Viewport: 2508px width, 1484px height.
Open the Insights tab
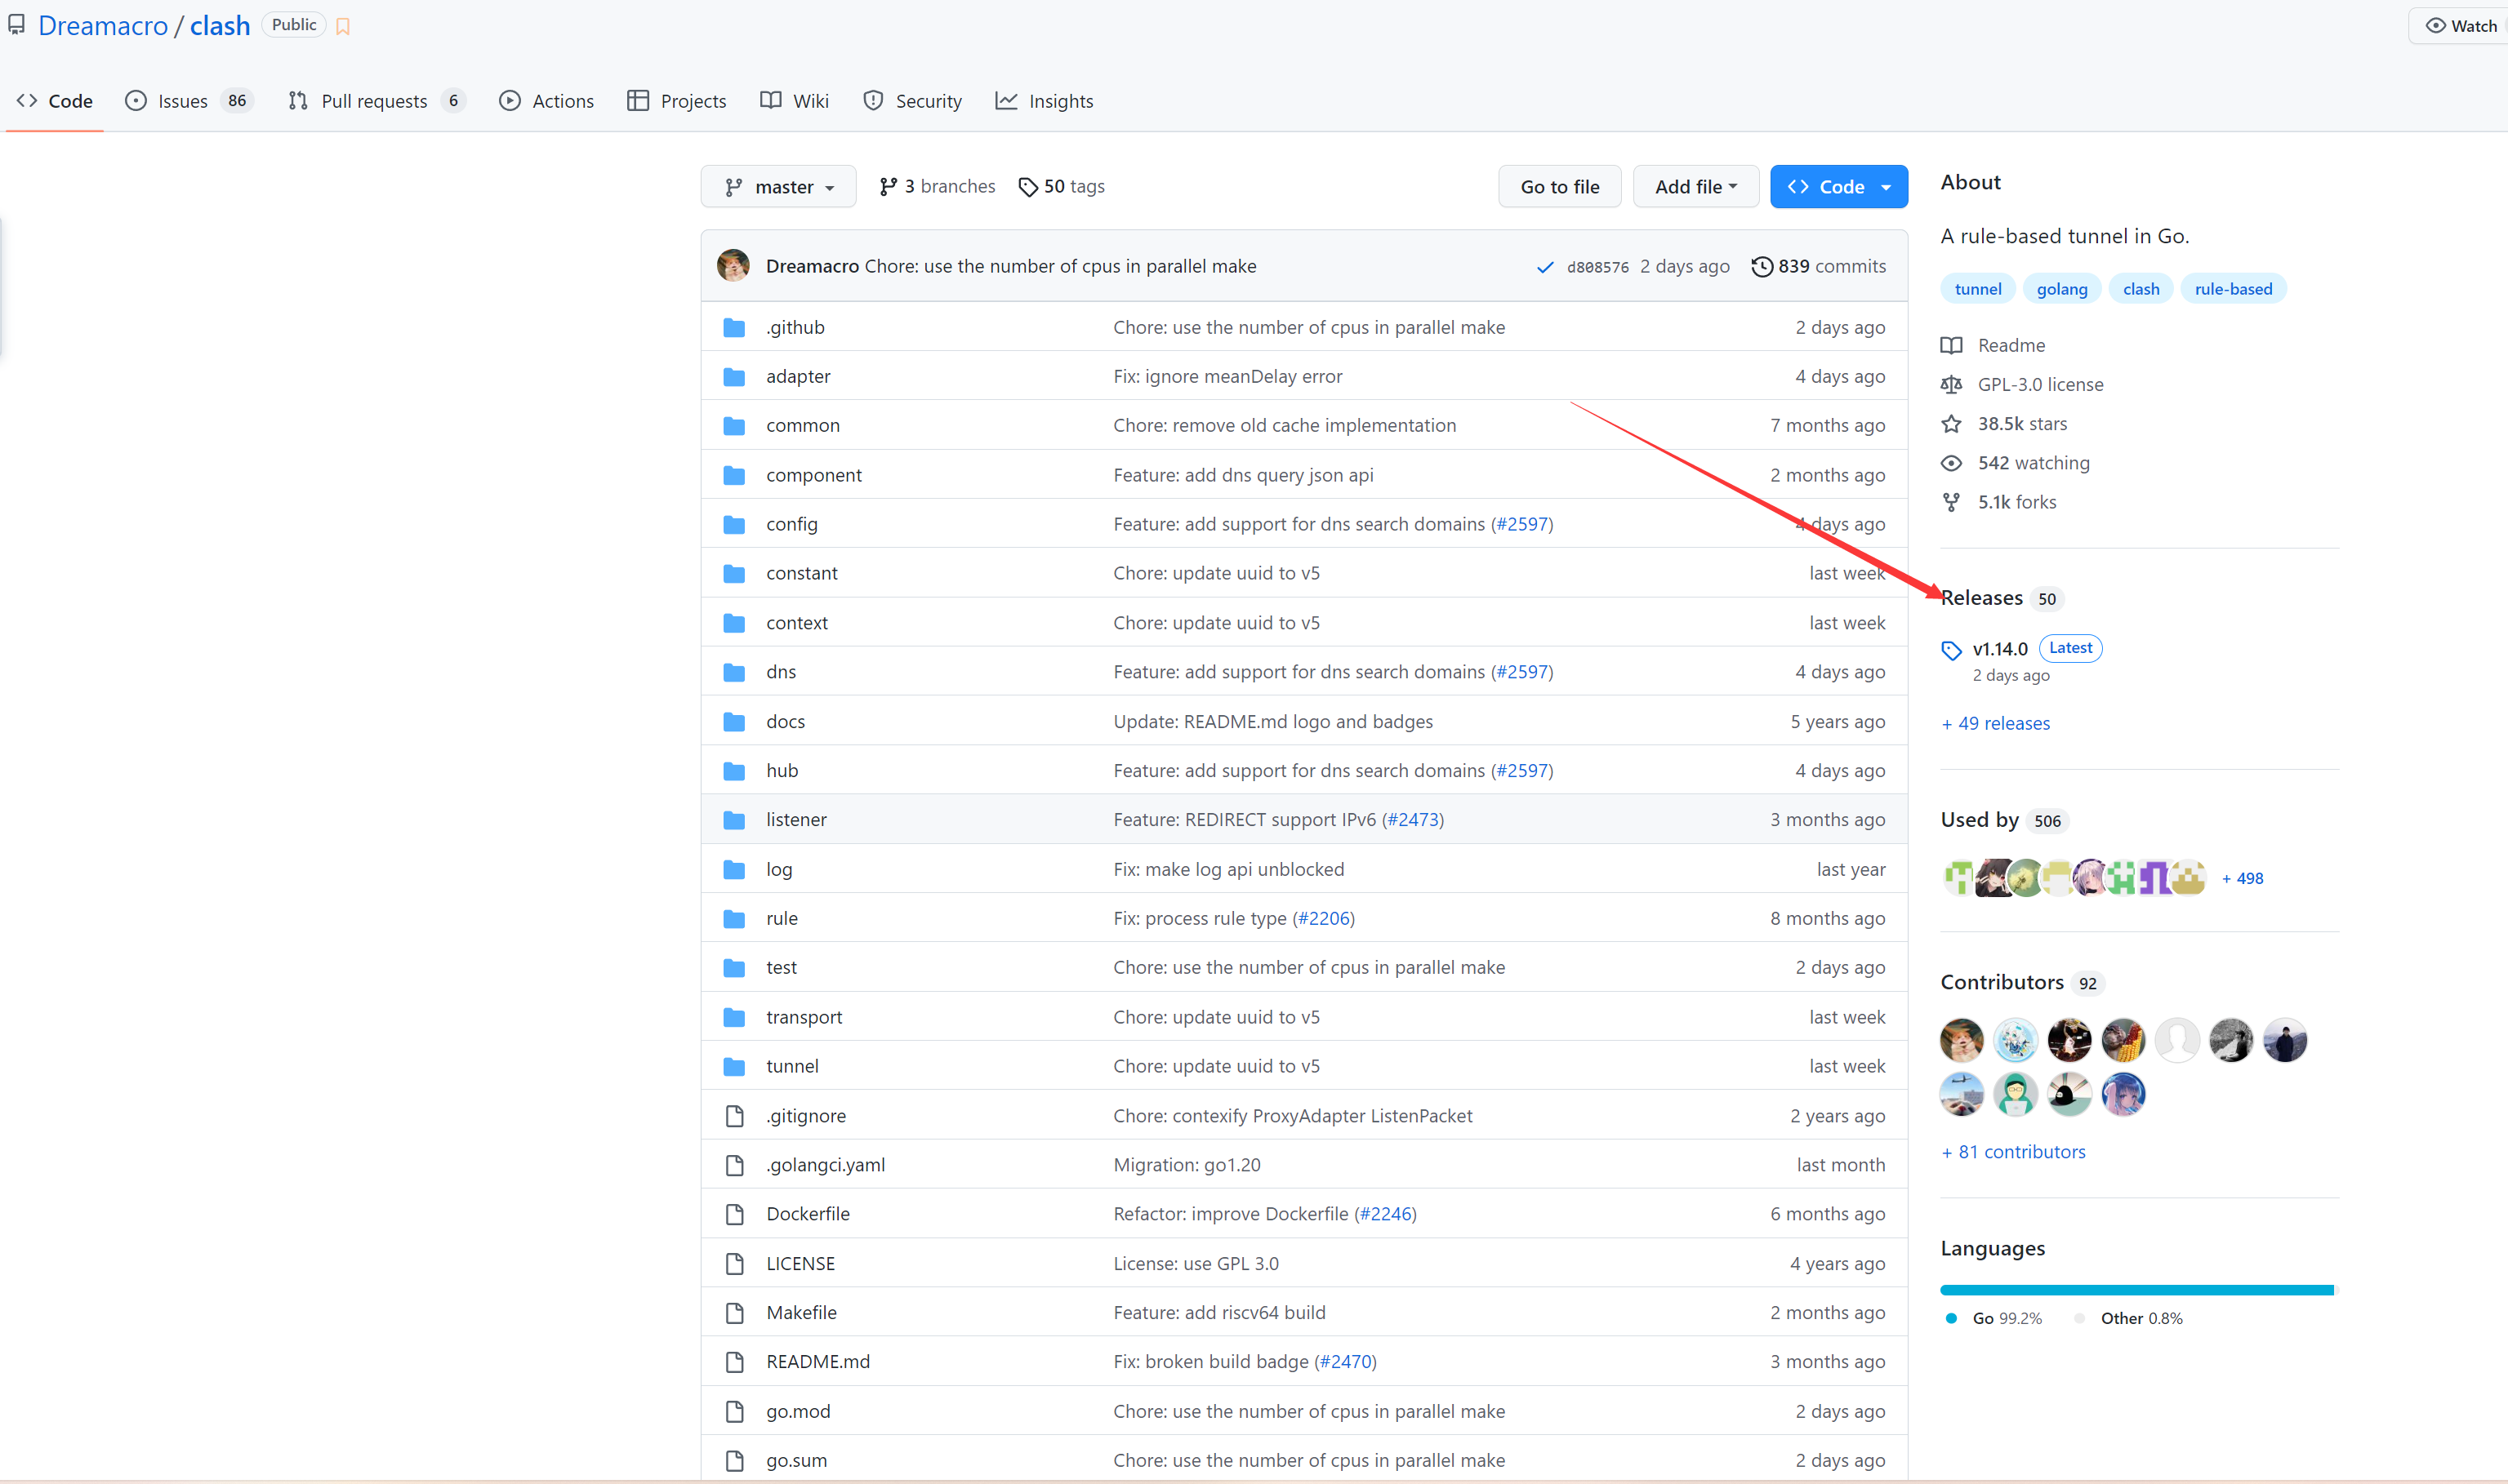(1045, 101)
